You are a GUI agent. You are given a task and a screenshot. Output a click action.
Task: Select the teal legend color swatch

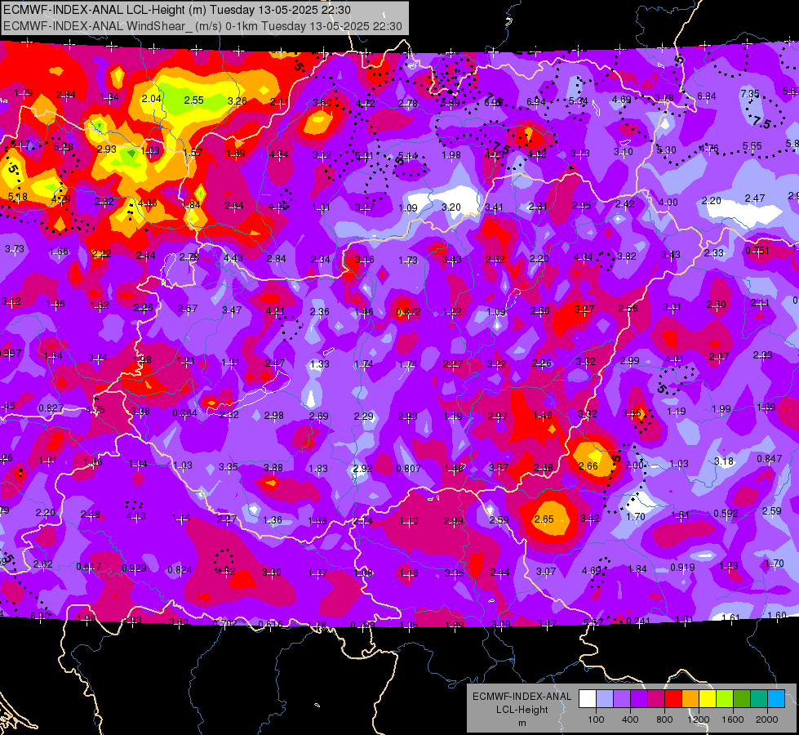(759, 698)
